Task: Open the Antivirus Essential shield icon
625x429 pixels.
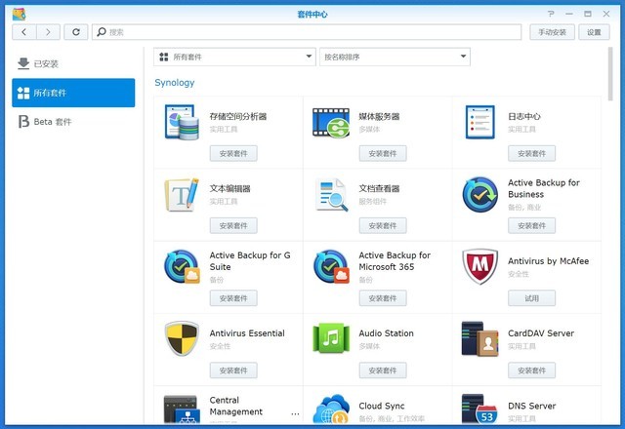Action: [x=182, y=338]
